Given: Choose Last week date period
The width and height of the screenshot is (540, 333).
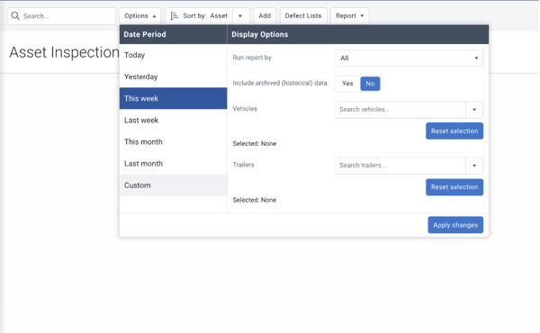Looking at the screenshot, I should click(173, 121).
